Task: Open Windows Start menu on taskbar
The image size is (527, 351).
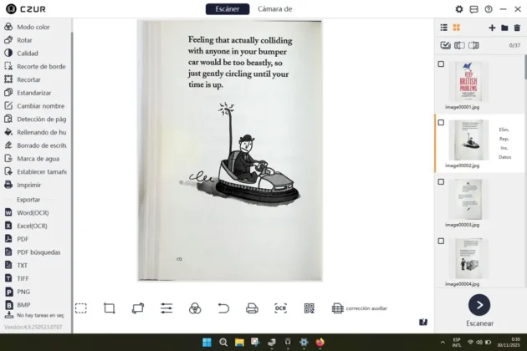Action: [x=206, y=342]
